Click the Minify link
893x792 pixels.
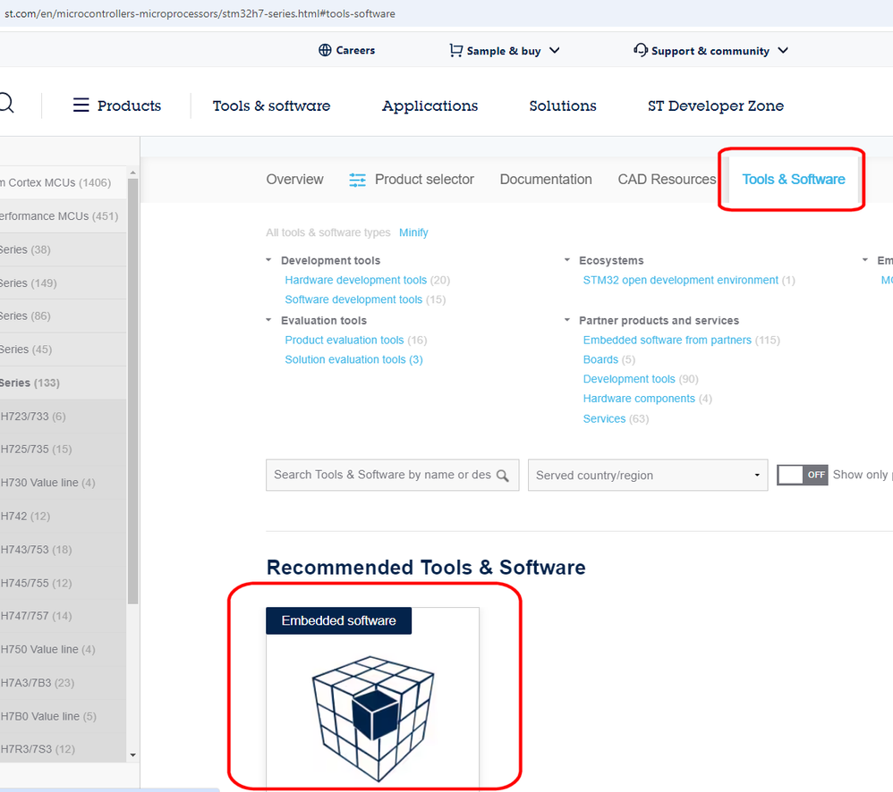413,232
